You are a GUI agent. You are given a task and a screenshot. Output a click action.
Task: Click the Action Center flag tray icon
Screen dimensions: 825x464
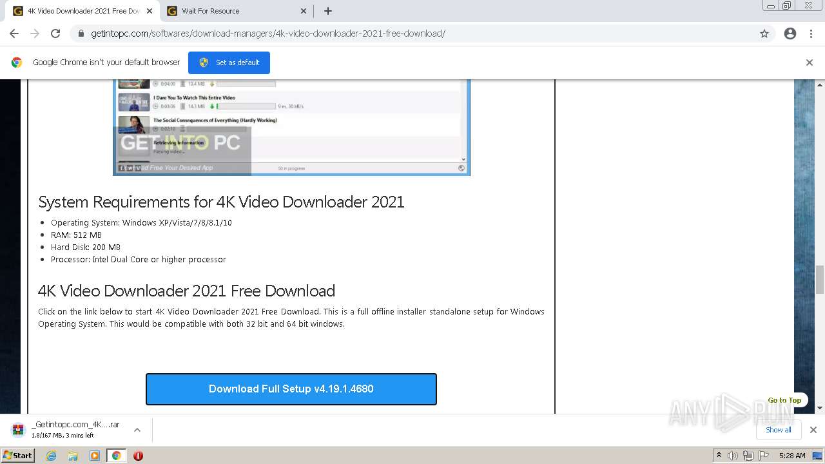(763, 456)
